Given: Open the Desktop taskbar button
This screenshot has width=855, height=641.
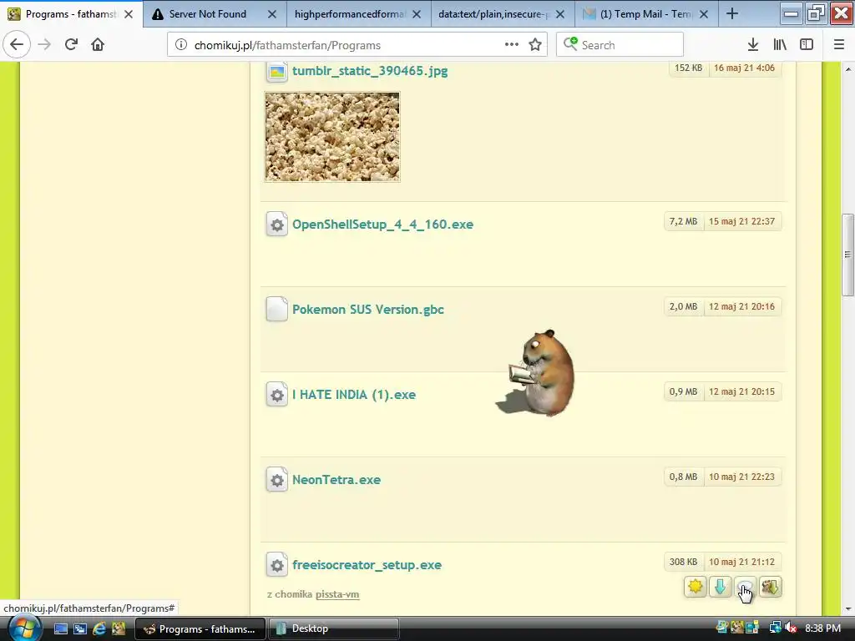Looking at the screenshot, I should coord(332,628).
